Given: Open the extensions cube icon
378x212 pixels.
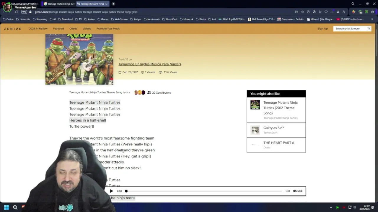Looking at the screenshot, I should 373,12.
